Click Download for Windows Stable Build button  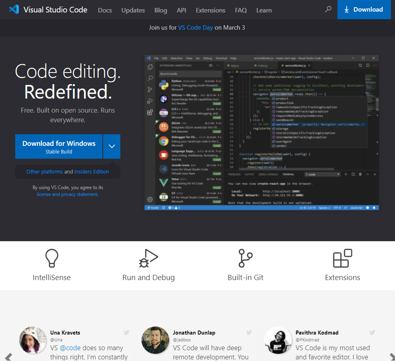click(59, 146)
